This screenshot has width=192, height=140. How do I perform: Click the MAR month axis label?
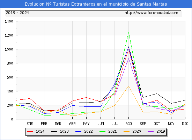click(x=58, y=124)
